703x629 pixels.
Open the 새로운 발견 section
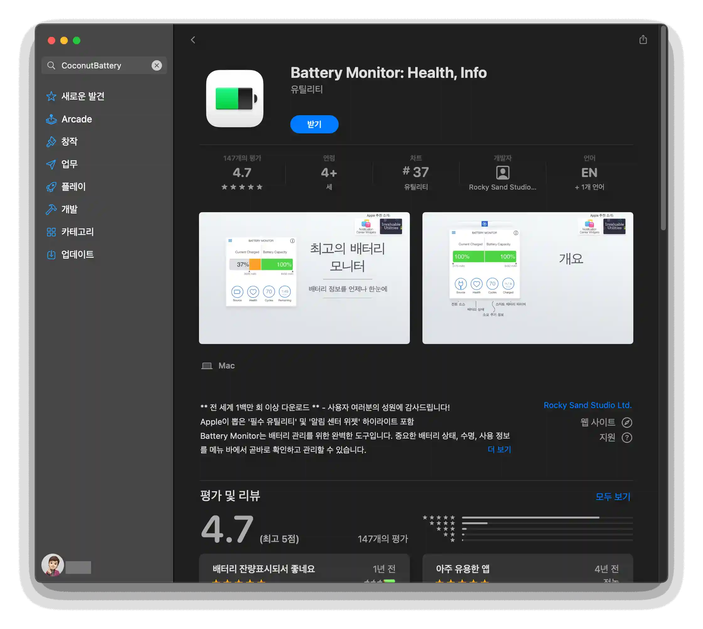pos(83,96)
